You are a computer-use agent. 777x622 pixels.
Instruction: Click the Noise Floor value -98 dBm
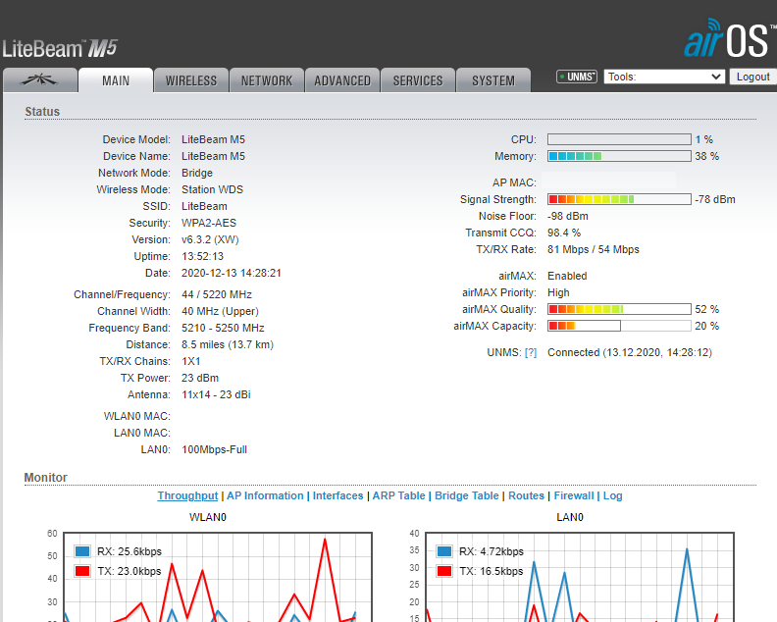[567, 216]
